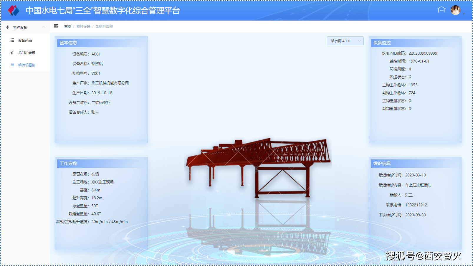This screenshot has height=266, width=473.
Task: Click the graduation cap icon in header
Action: tap(441, 10)
